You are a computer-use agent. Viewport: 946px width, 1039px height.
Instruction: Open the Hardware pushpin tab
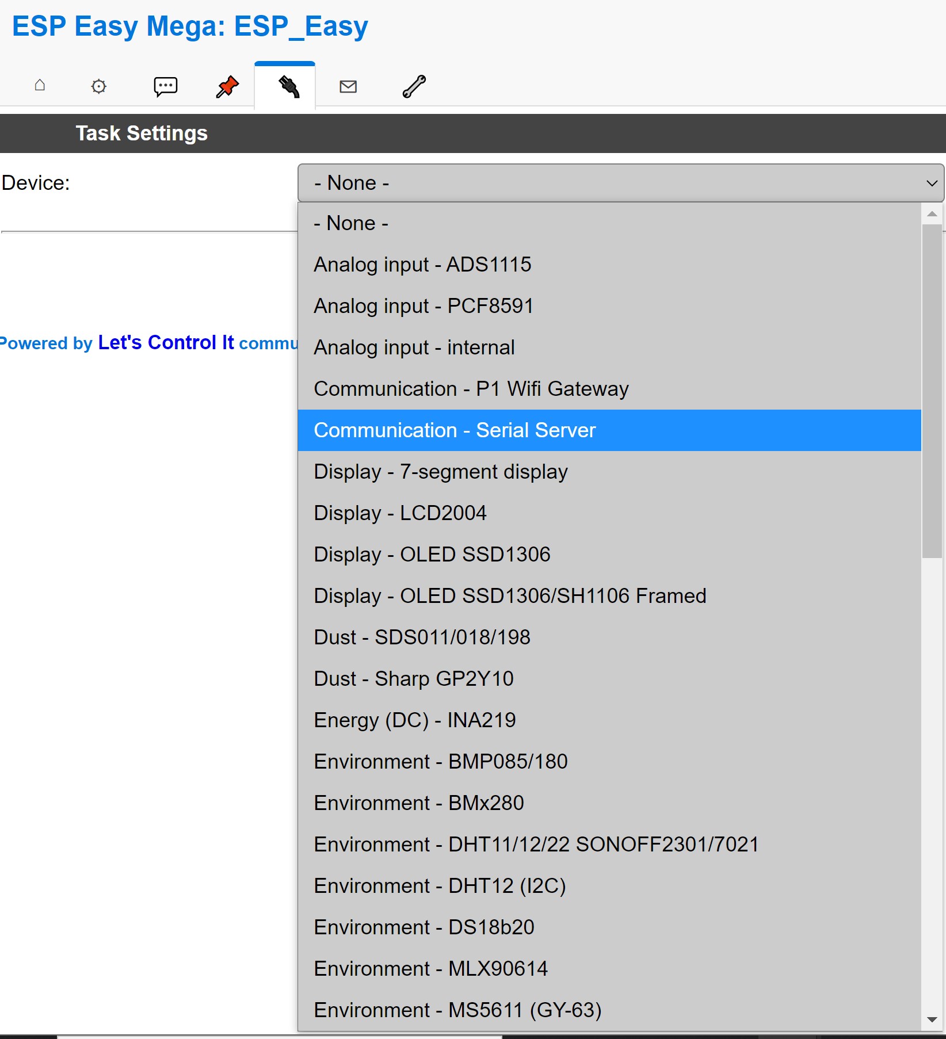coord(227,86)
